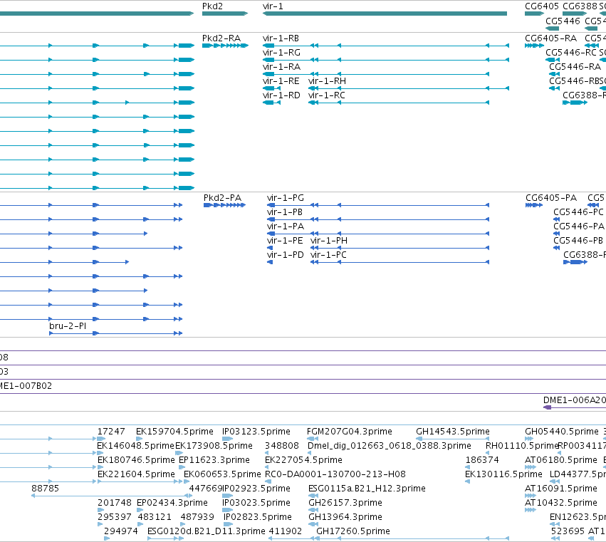Select RC0-DA0001-130700-213-H08 feature
606x542 pixels.
(335, 475)
